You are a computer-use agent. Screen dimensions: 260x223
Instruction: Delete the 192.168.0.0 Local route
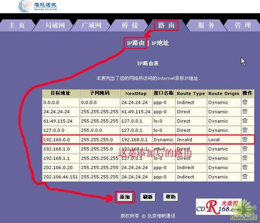[245, 139]
